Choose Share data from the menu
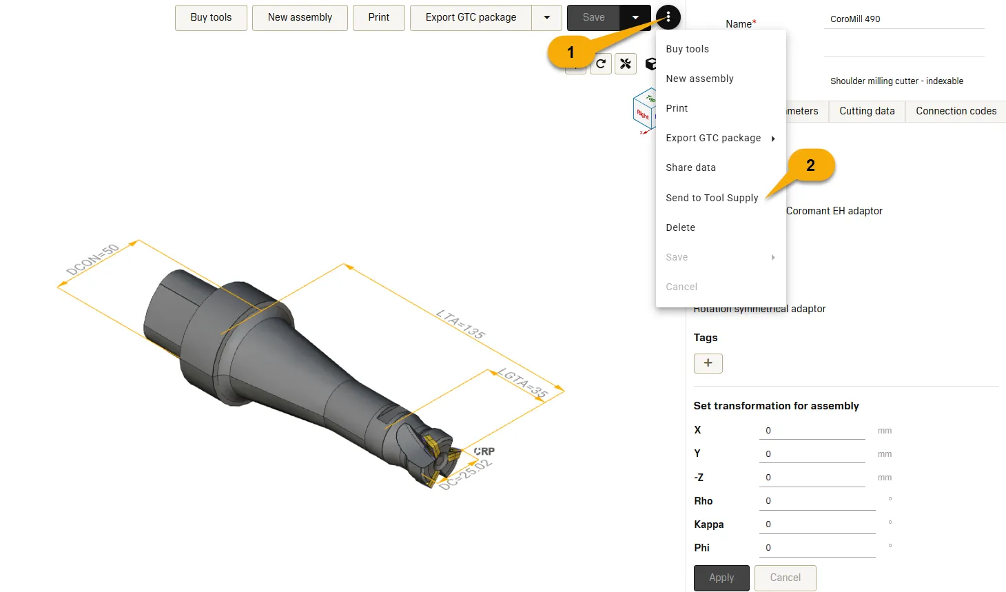 pyautogui.click(x=690, y=167)
